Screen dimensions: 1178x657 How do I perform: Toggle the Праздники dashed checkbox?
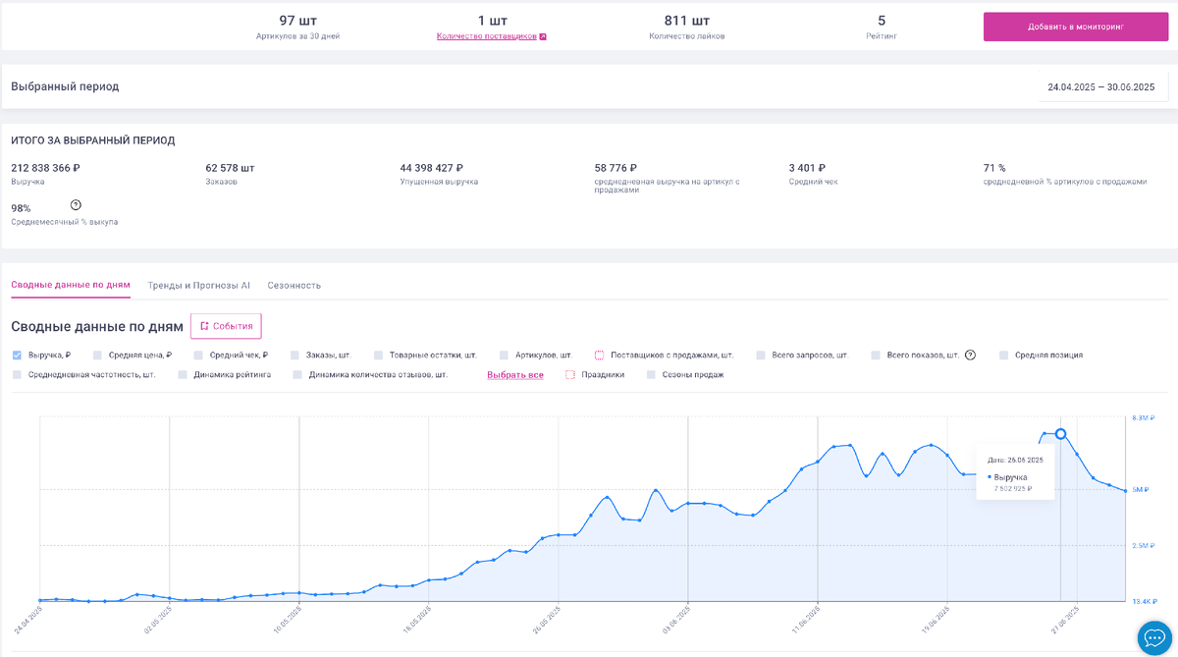(570, 375)
